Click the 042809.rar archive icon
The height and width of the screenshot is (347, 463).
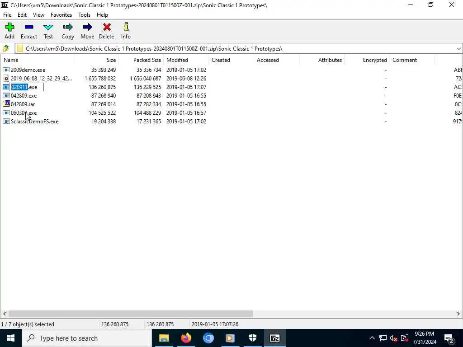pos(6,104)
